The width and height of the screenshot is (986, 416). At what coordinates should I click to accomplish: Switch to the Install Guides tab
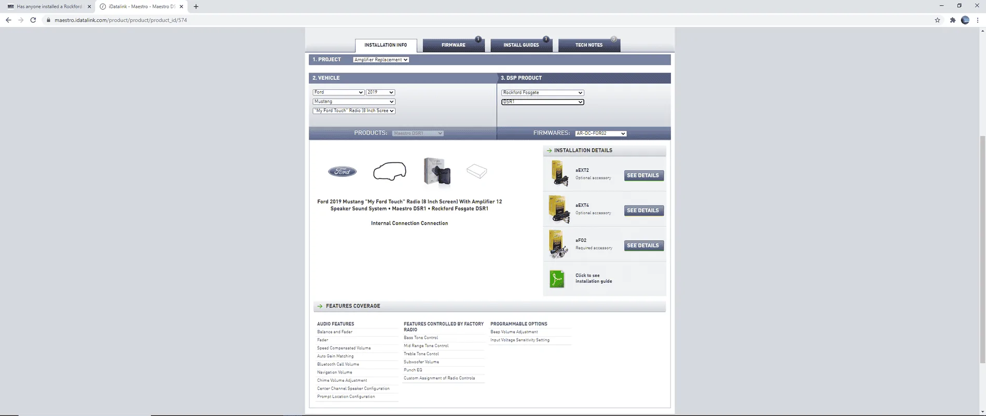click(x=521, y=45)
